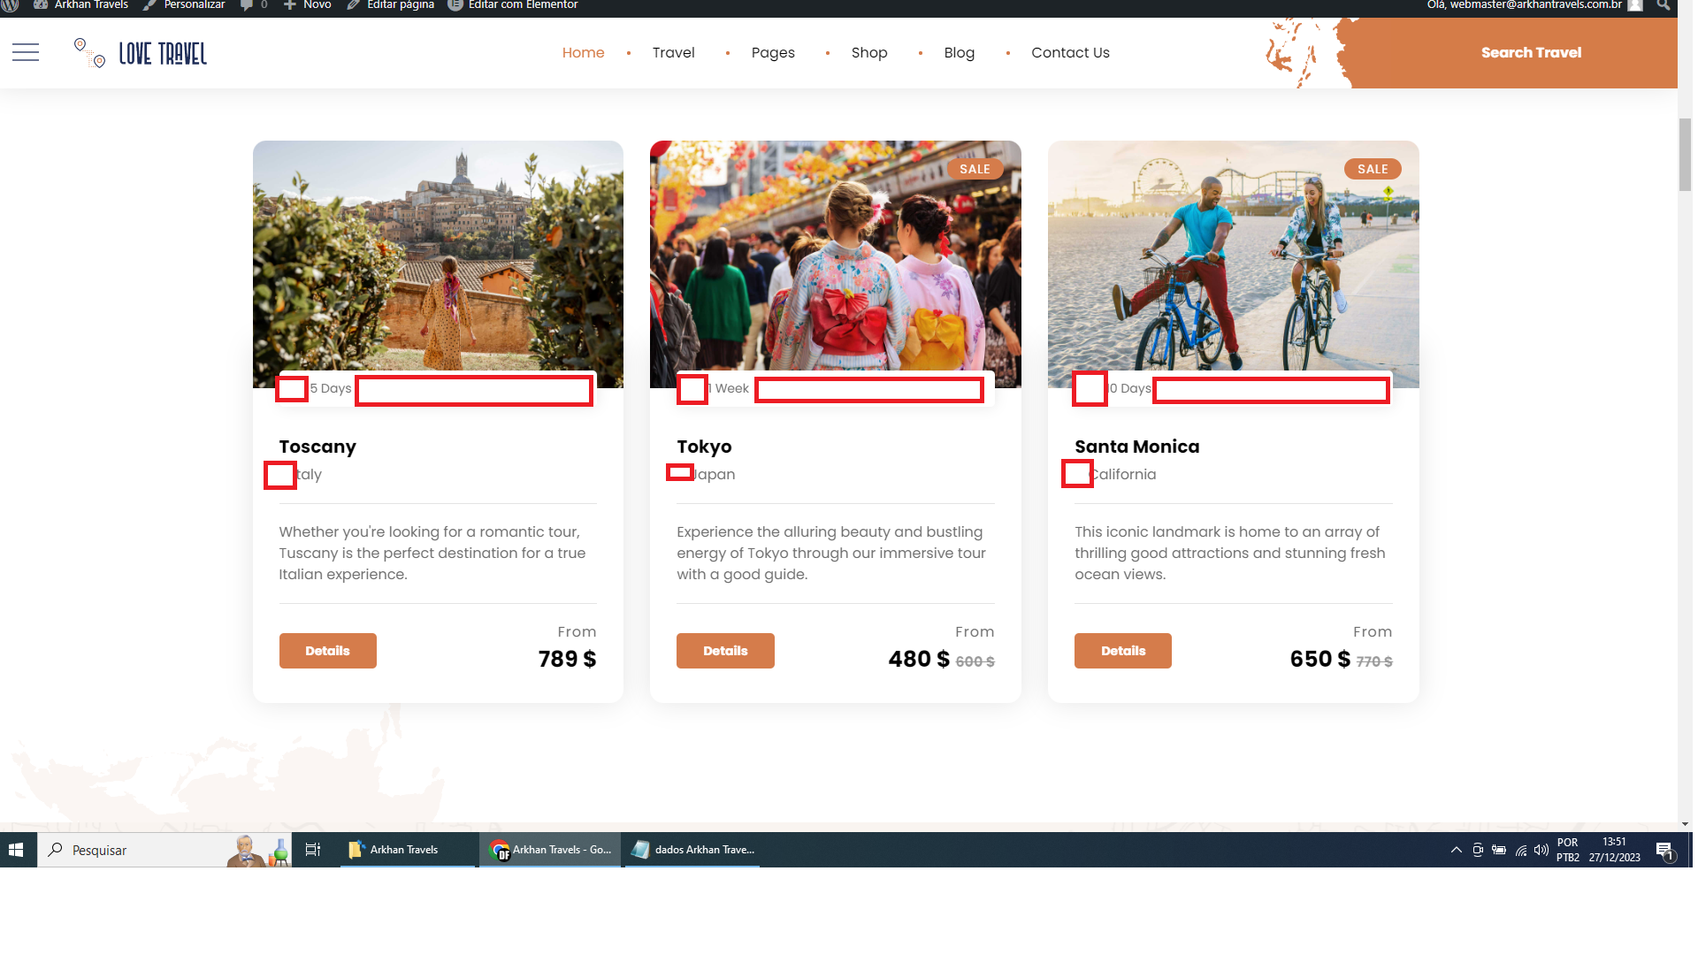Open the hamburger menu icon

click(26, 53)
